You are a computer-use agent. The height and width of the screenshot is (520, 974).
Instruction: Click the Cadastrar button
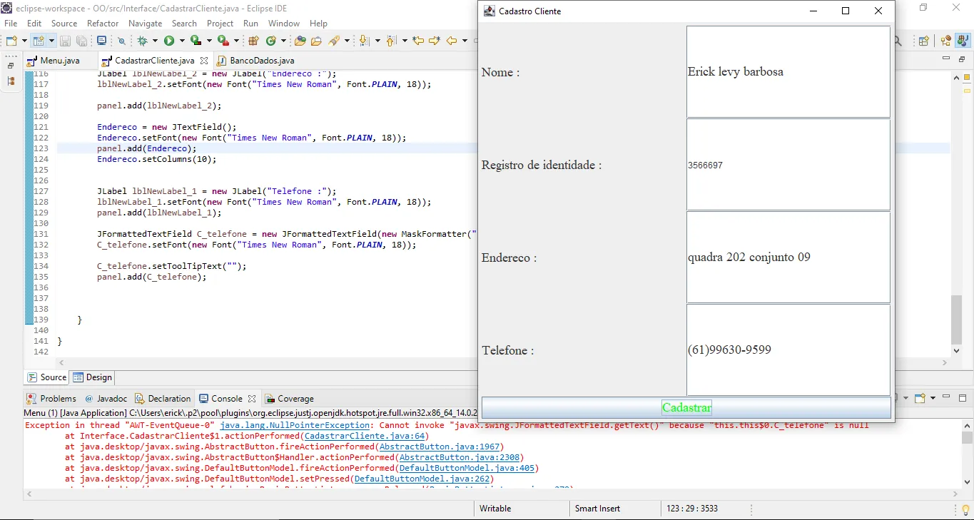pyautogui.click(x=686, y=408)
